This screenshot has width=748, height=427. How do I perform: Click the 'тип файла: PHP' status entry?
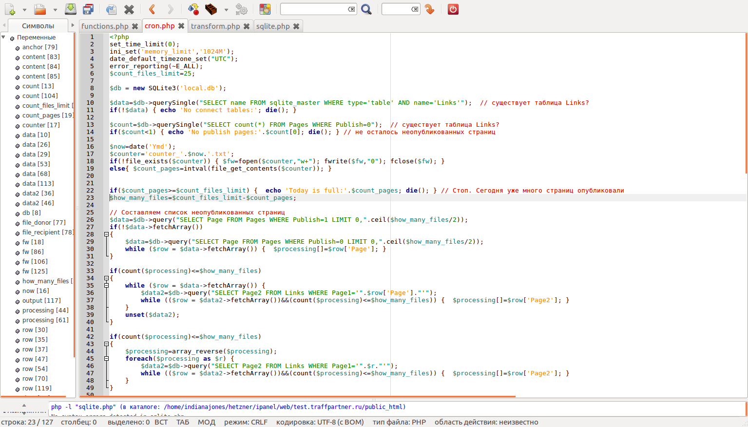click(399, 422)
